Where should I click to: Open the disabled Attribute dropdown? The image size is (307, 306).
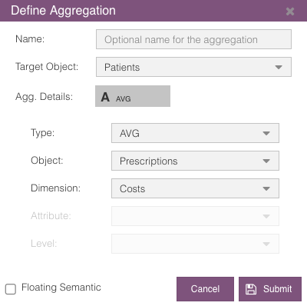195,216
